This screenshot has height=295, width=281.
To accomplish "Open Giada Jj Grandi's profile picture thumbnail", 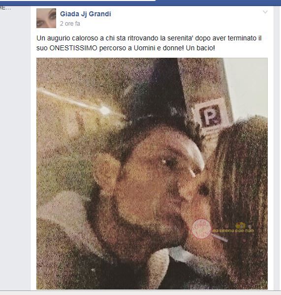I will [x=46, y=18].
